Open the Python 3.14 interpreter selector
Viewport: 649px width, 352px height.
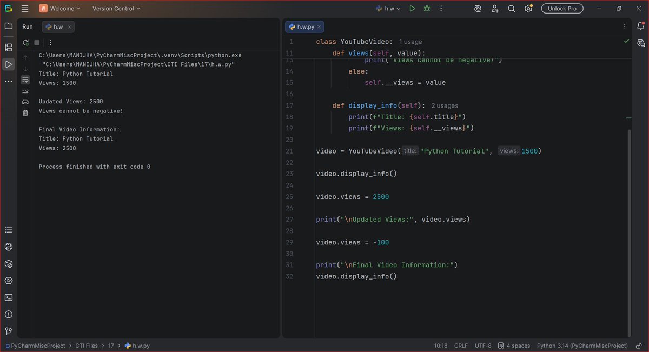click(x=582, y=346)
